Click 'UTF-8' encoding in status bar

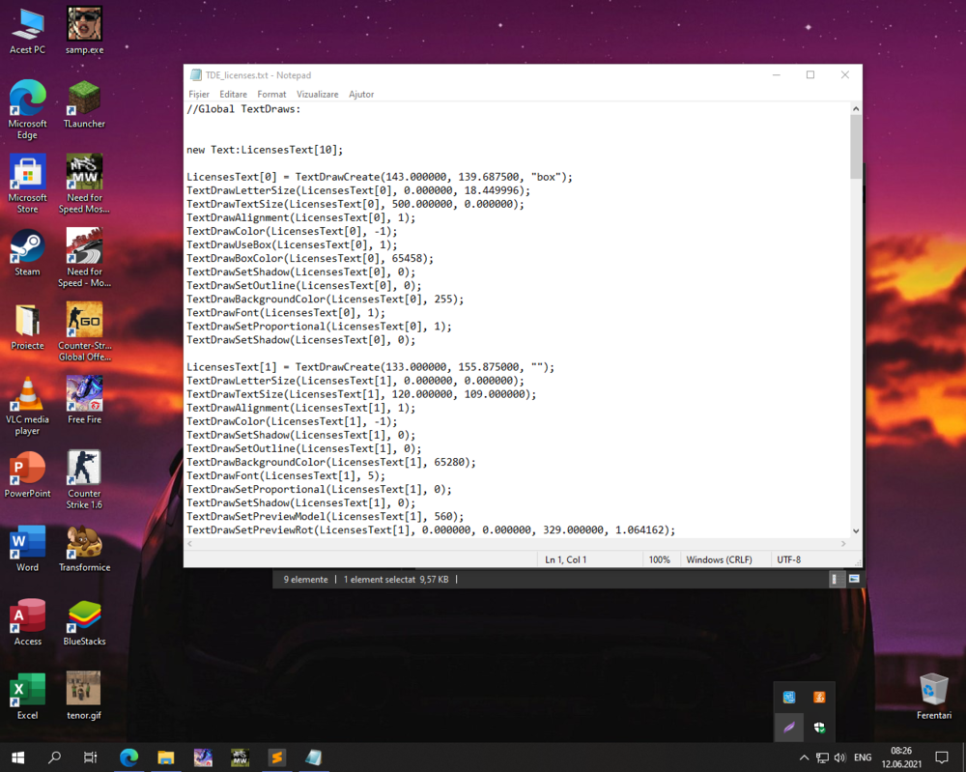(788, 559)
